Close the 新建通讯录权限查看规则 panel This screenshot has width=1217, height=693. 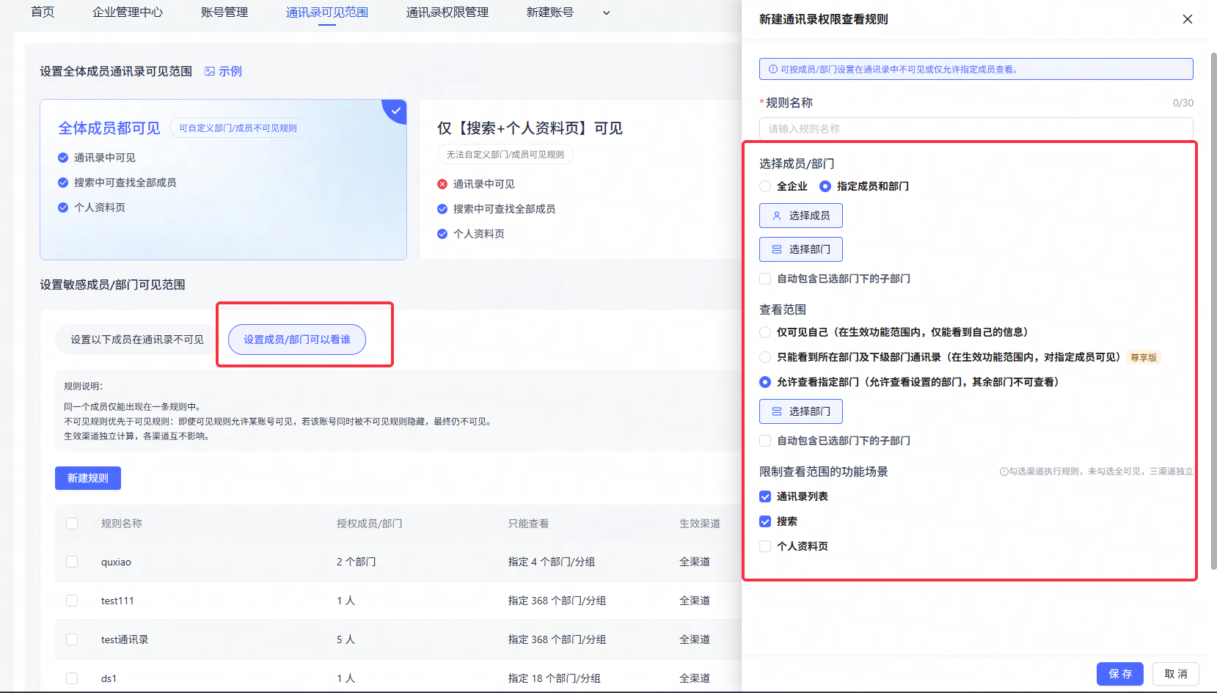[1188, 19]
